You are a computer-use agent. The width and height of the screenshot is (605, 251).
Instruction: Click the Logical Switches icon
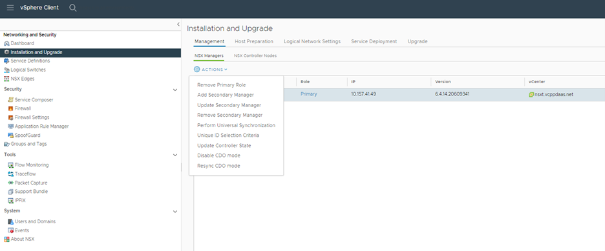6,70
